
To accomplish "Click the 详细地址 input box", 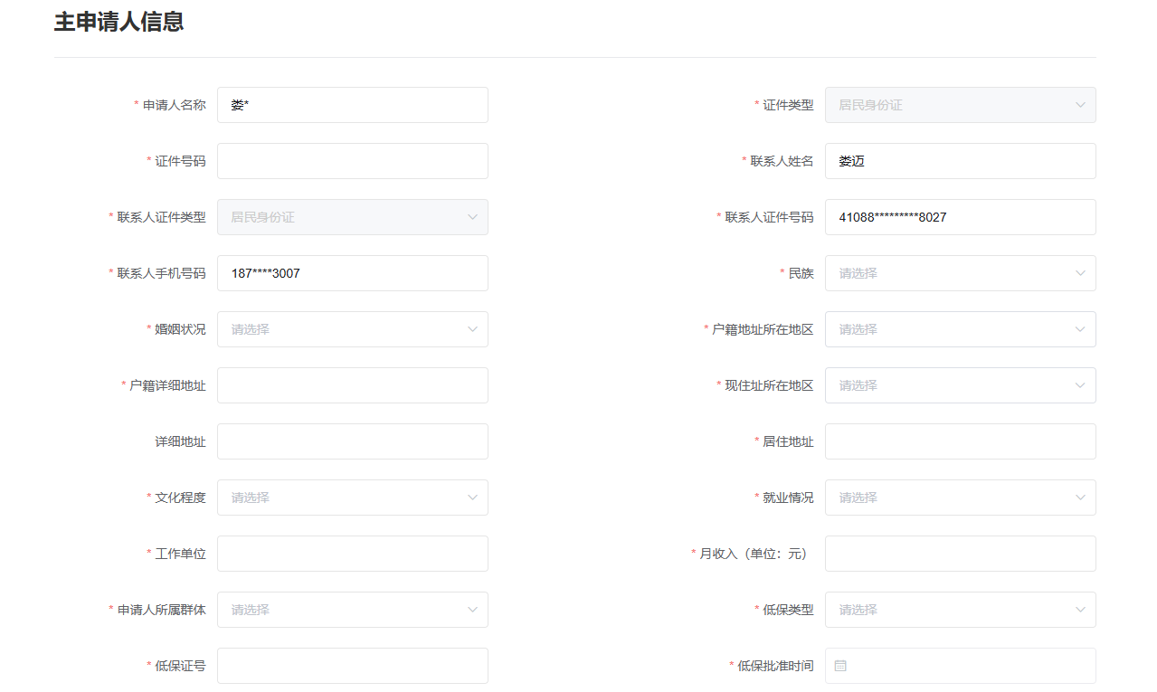I will click(353, 441).
